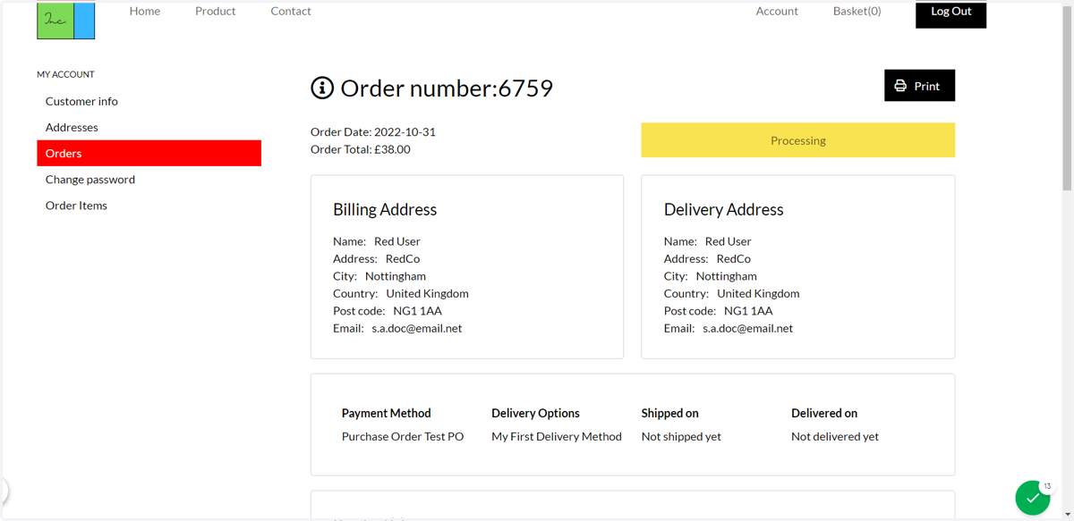Open the Home menu item
The height and width of the screenshot is (521, 1074).
pos(145,11)
